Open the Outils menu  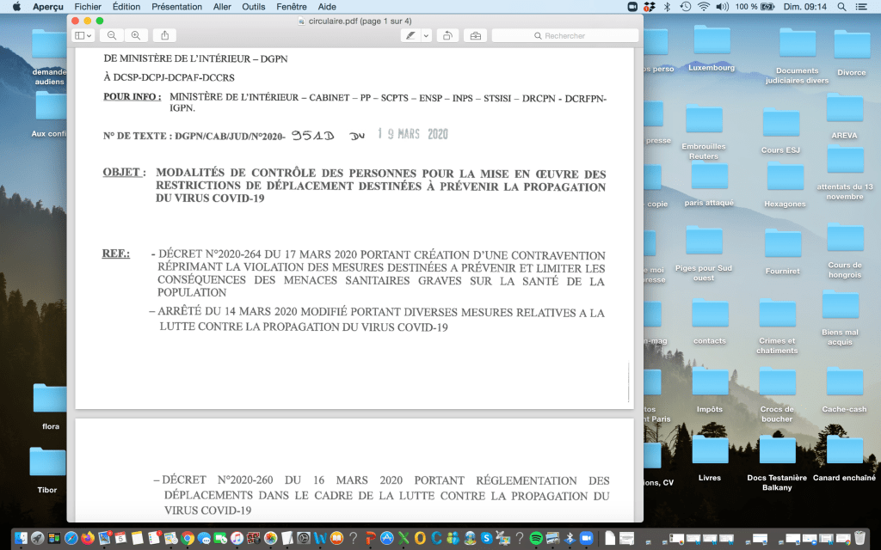click(253, 6)
